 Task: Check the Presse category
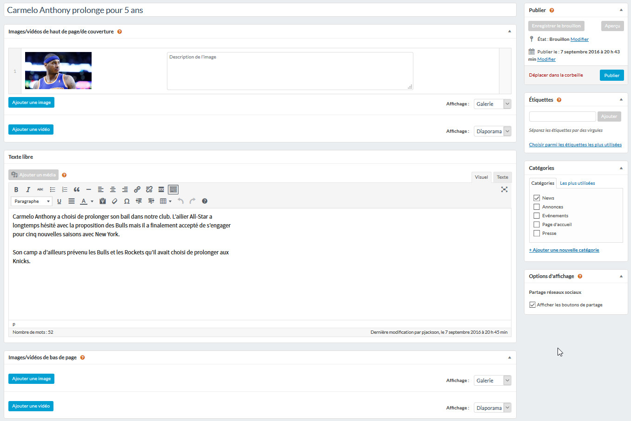coord(537,233)
